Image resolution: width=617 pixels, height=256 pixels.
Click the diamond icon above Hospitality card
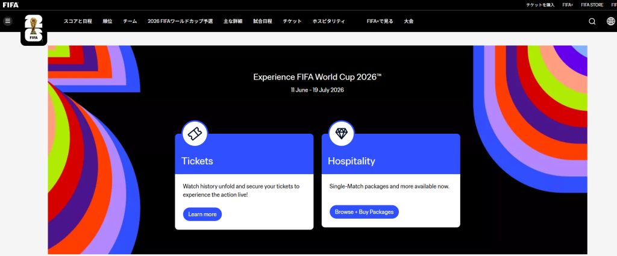click(x=341, y=134)
